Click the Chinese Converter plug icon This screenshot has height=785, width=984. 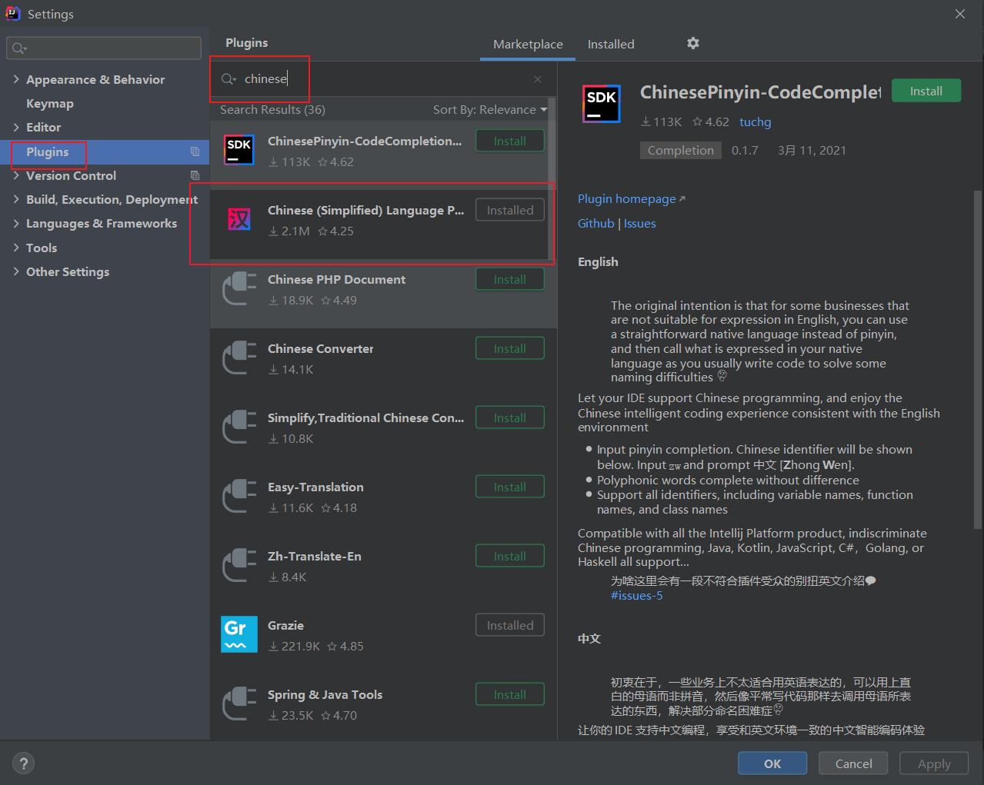pos(239,358)
